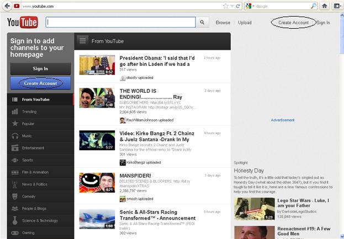
Task: Click Create Account in the top header
Action: 293,23
